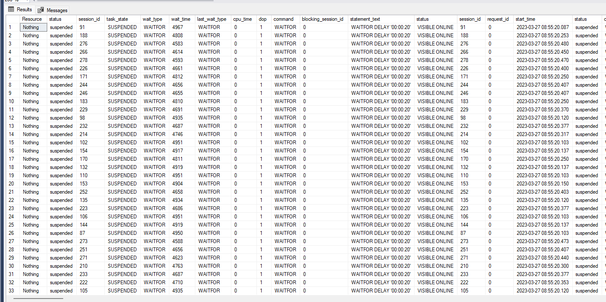Click the wait_type column header
The image size is (606, 302).
[155, 19]
